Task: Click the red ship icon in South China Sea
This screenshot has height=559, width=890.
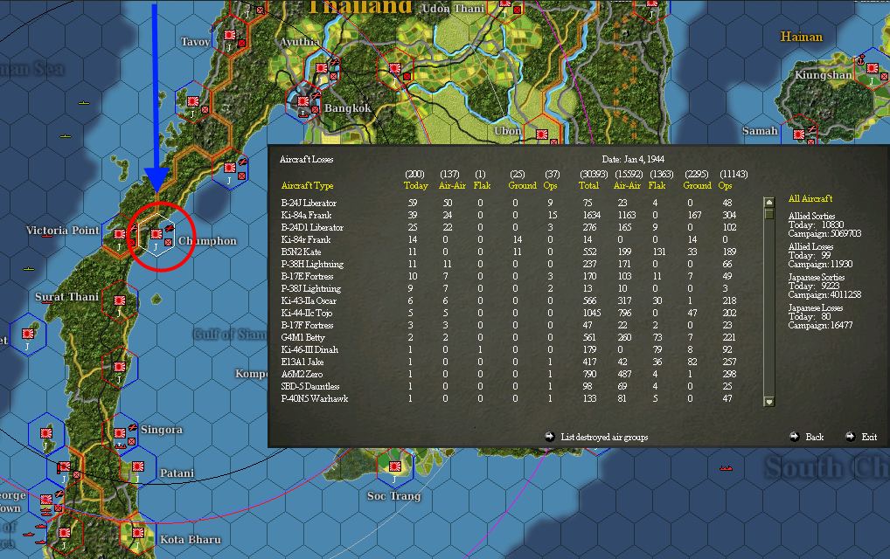Action: click(x=726, y=468)
